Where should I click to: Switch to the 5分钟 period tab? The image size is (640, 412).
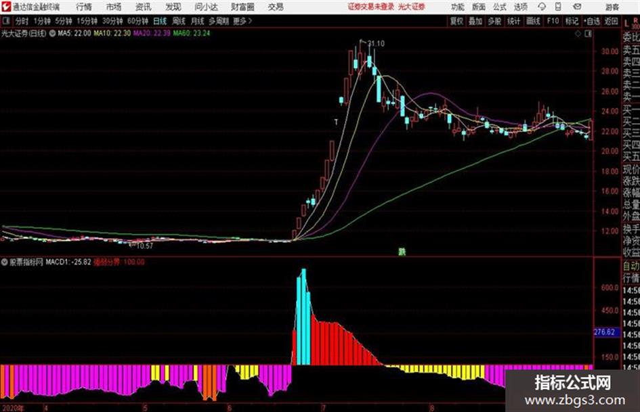coord(64,21)
